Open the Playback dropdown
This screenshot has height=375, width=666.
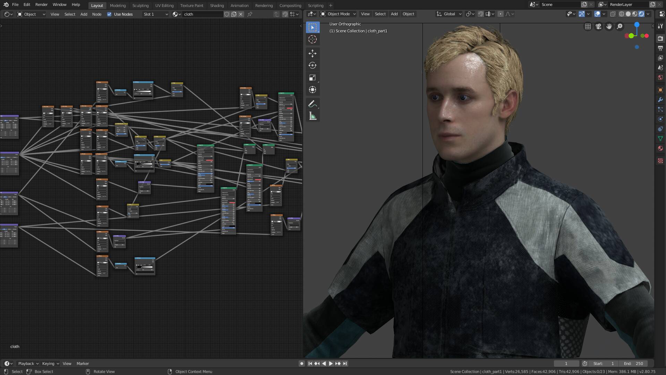point(28,364)
